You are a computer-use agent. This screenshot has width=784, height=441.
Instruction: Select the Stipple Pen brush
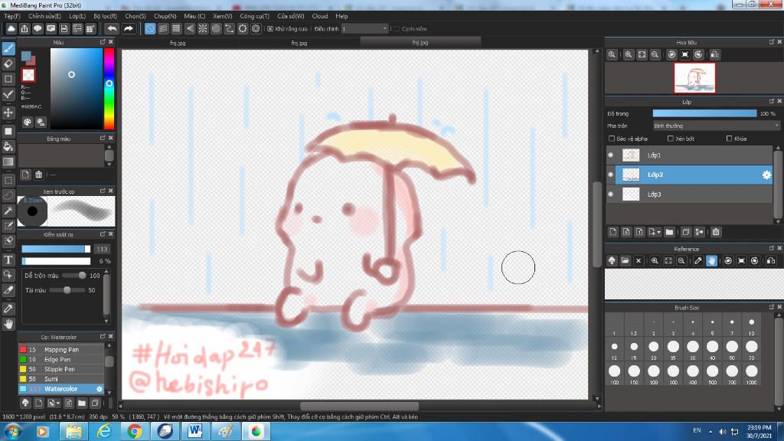tap(61, 369)
